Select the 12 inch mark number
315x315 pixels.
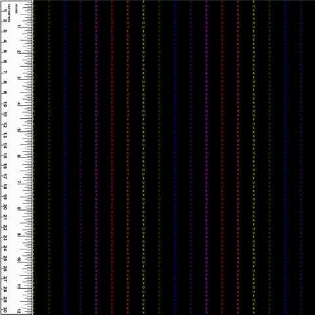click(x=19, y=311)
